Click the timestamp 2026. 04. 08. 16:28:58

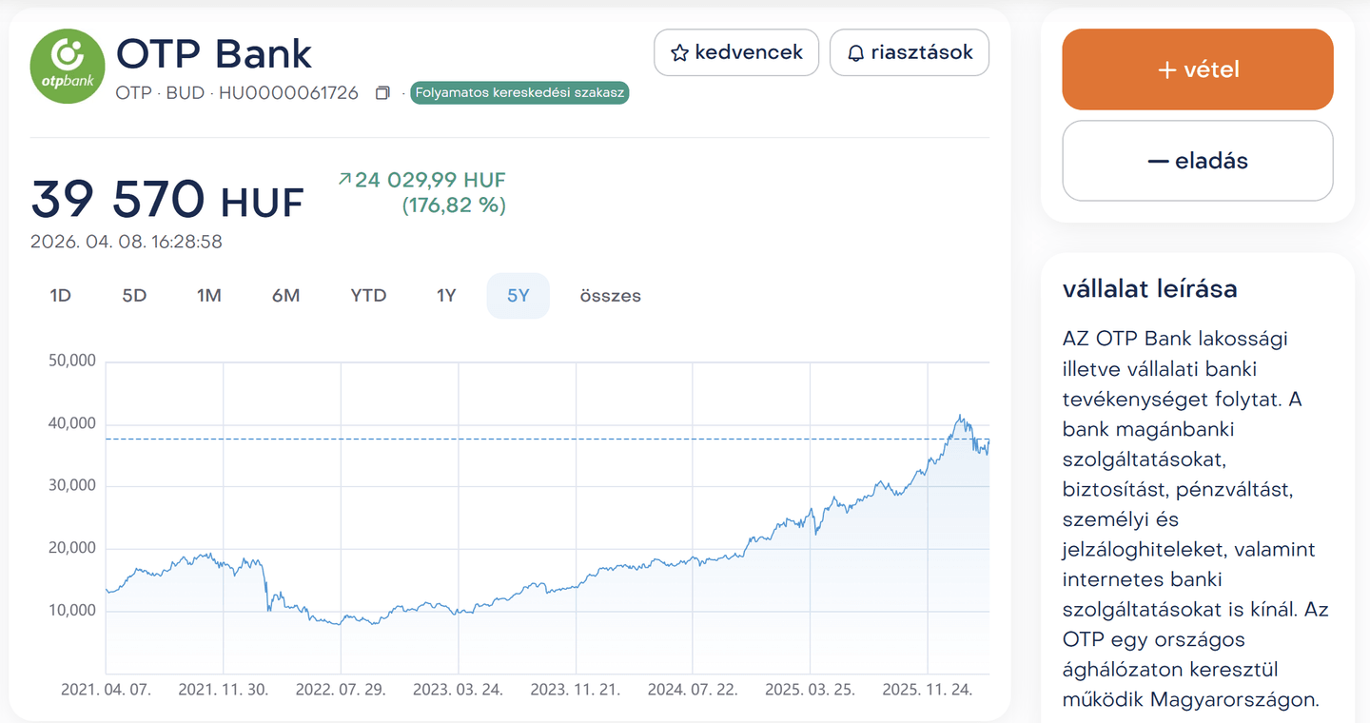coord(127,242)
